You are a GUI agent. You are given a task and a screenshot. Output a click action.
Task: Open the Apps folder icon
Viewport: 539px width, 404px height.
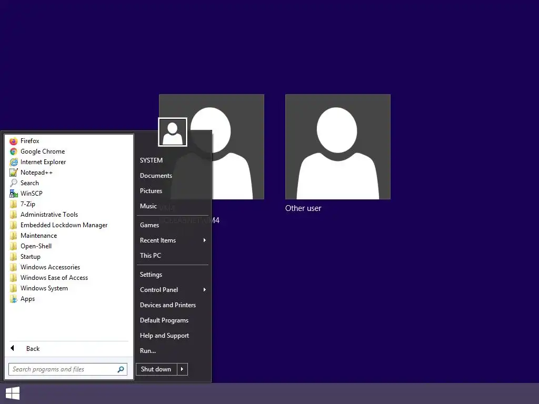point(13,299)
